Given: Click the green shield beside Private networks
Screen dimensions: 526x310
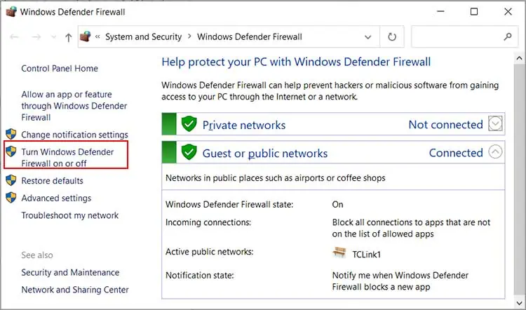Looking at the screenshot, I should (189, 125).
